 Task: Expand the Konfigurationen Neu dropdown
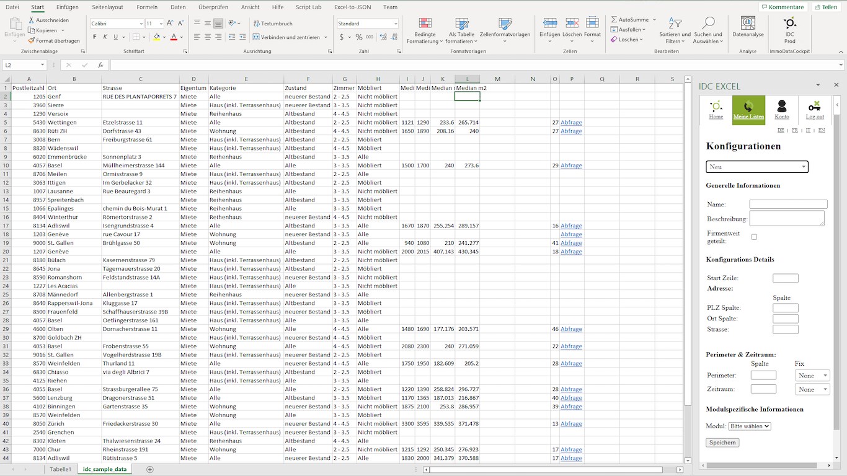click(757, 167)
